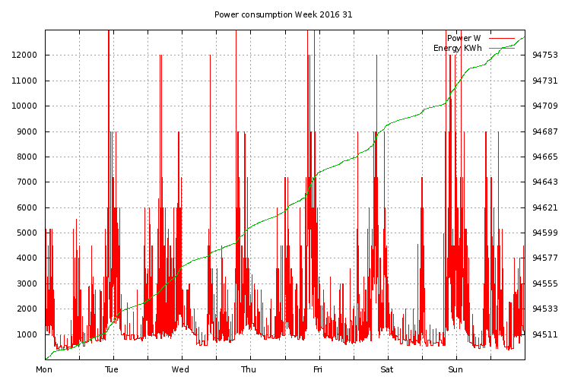Click the 8000 left axis value
The width and height of the screenshot is (584, 380).
(x=27, y=157)
